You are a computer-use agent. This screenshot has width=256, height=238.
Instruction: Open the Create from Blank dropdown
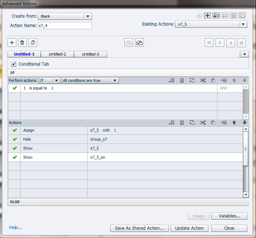pos(65,16)
